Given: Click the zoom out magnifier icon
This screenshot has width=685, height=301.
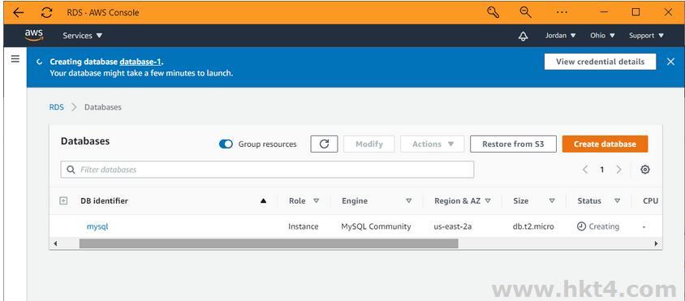Looking at the screenshot, I should click(x=526, y=12).
